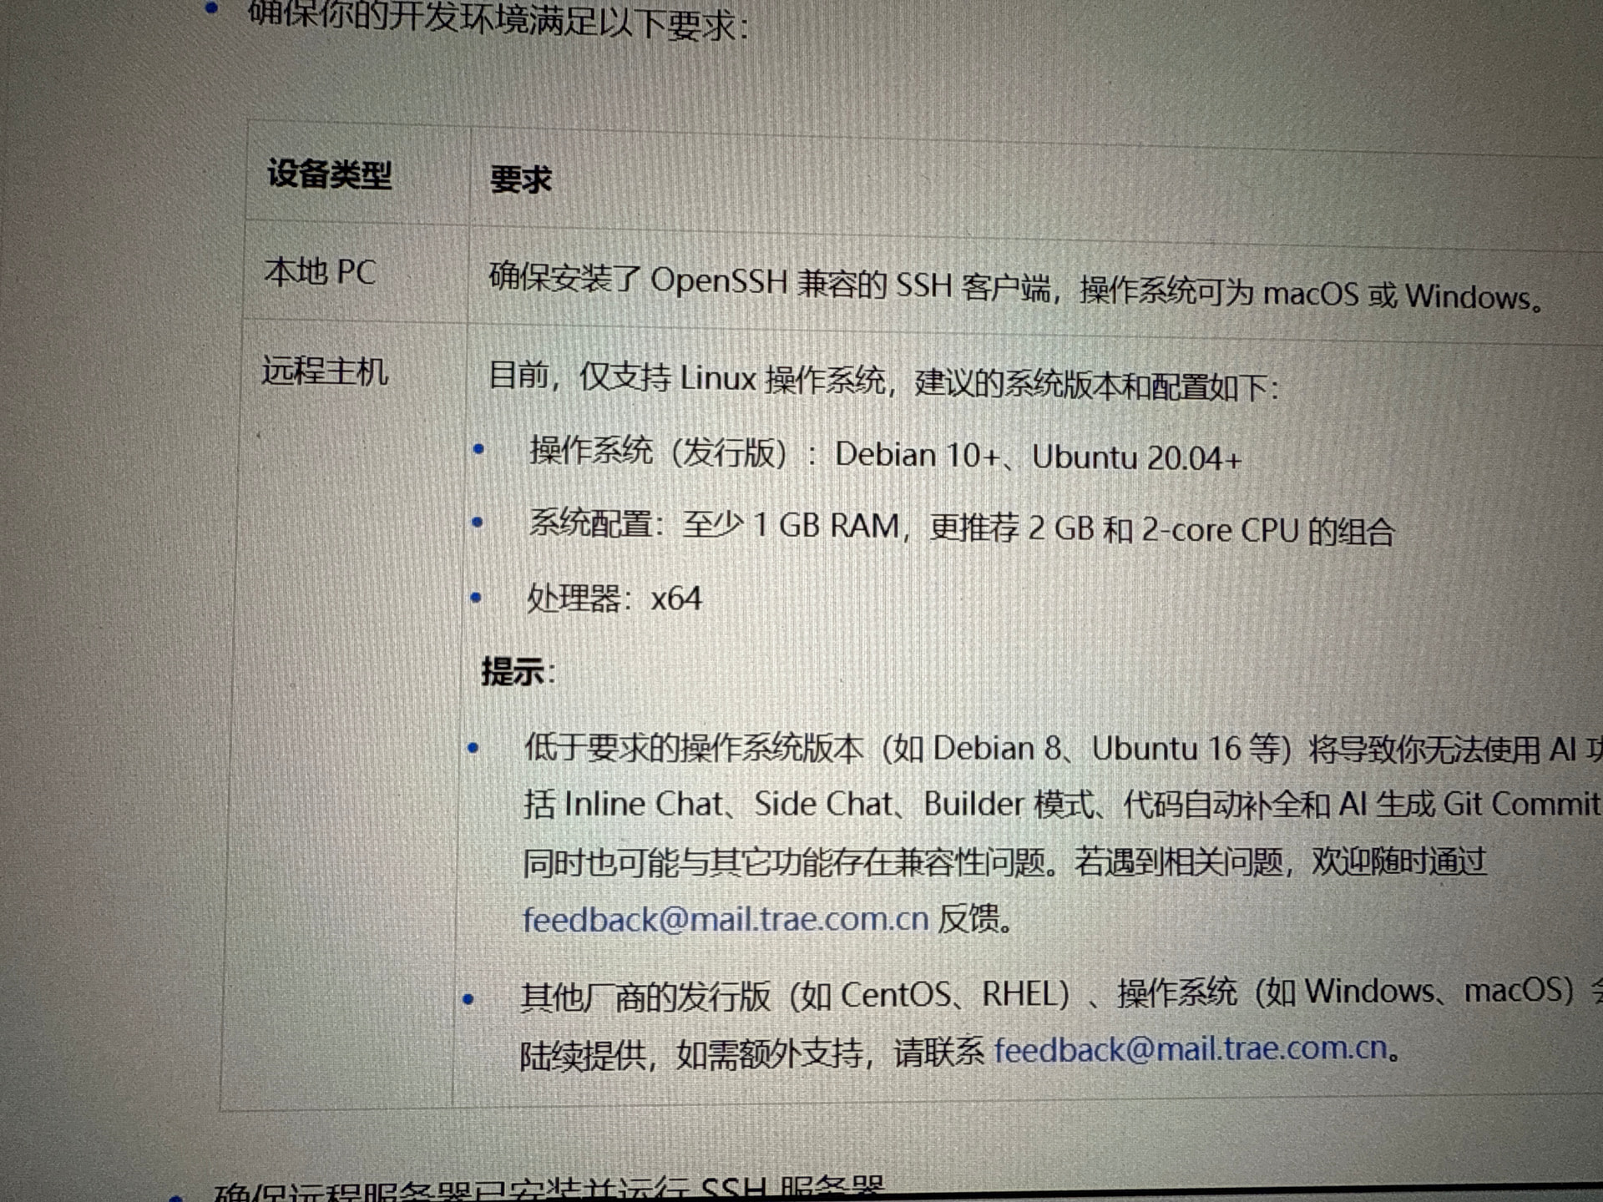This screenshot has height=1202, width=1603.
Task: Click the 处理器: x64 bullet line
Action: tap(614, 598)
